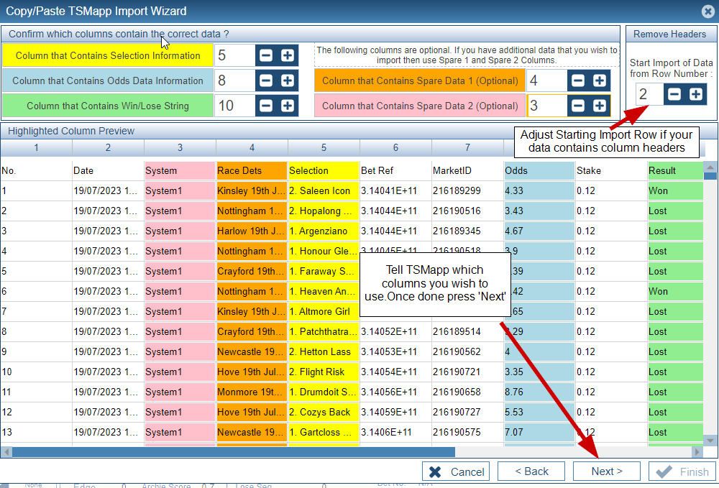Click the odds cell '5.53'
This screenshot has width=719, height=488.
pyautogui.click(x=539, y=412)
